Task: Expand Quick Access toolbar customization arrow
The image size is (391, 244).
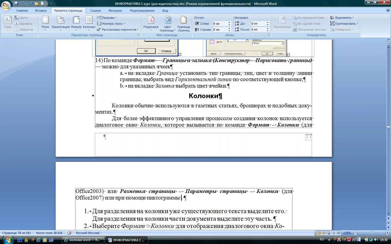Action: click(x=51, y=4)
